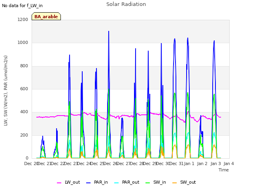Click the 'No data for f_LW_in' message
253x190 pixels.
(x=22, y=6)
